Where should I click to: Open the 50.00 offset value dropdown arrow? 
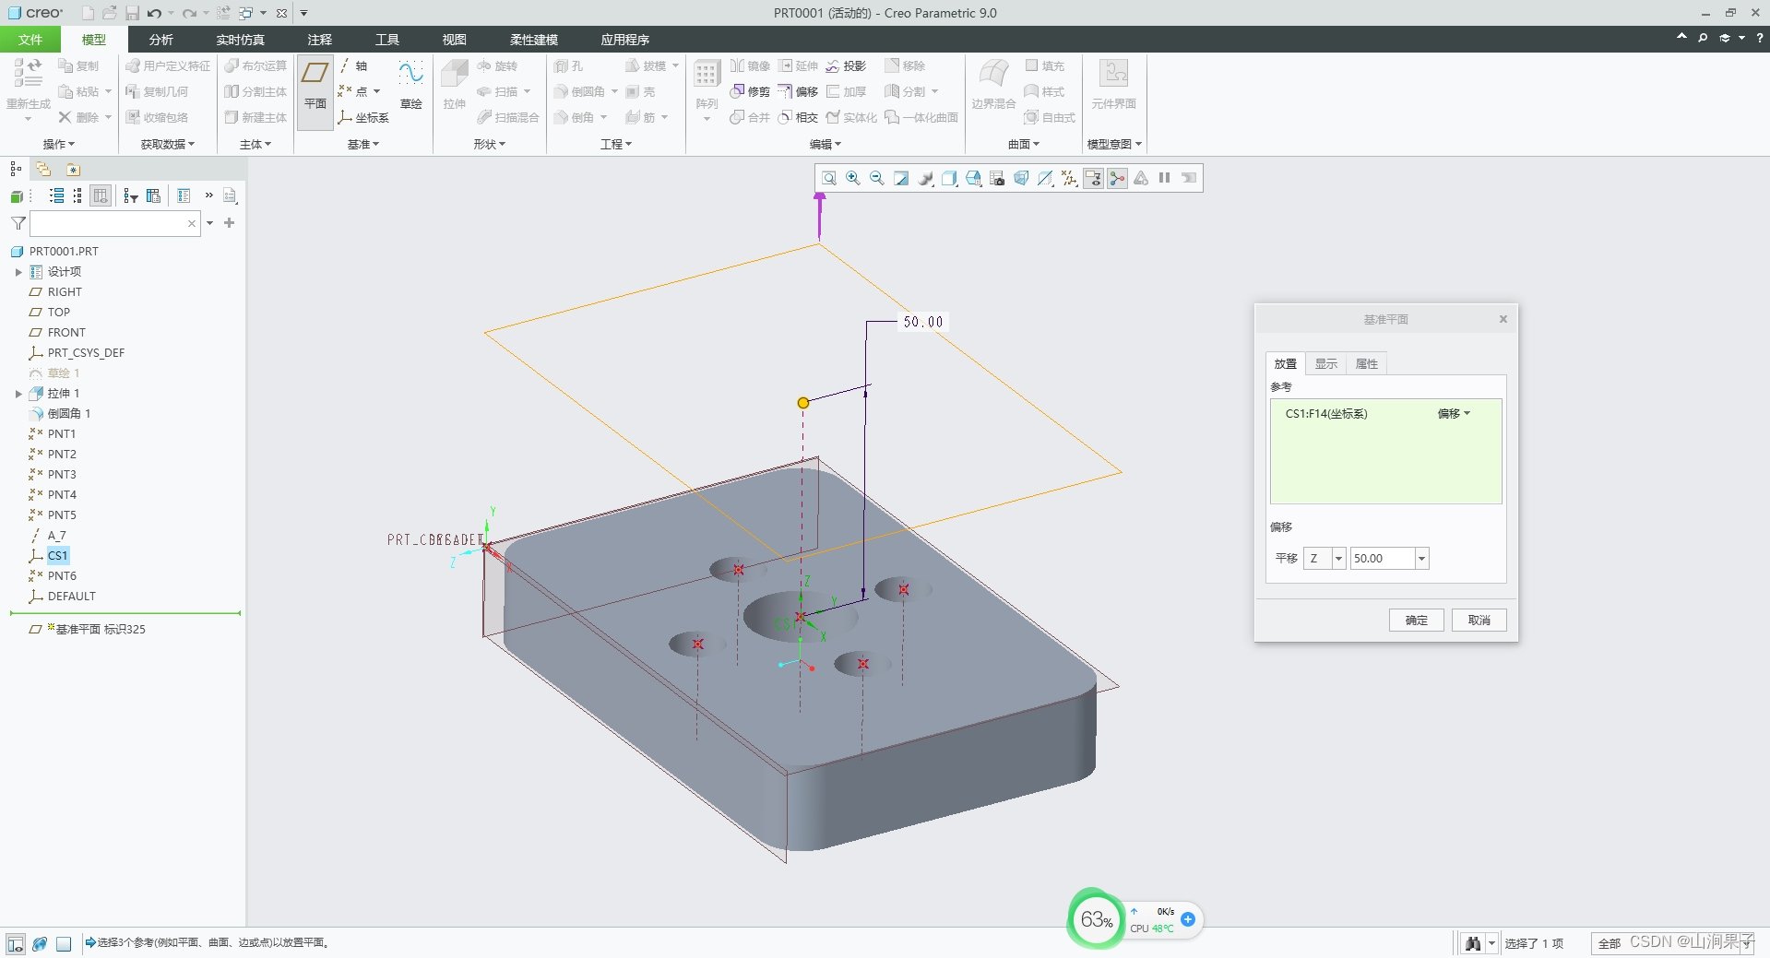(x=1421, y=559)
